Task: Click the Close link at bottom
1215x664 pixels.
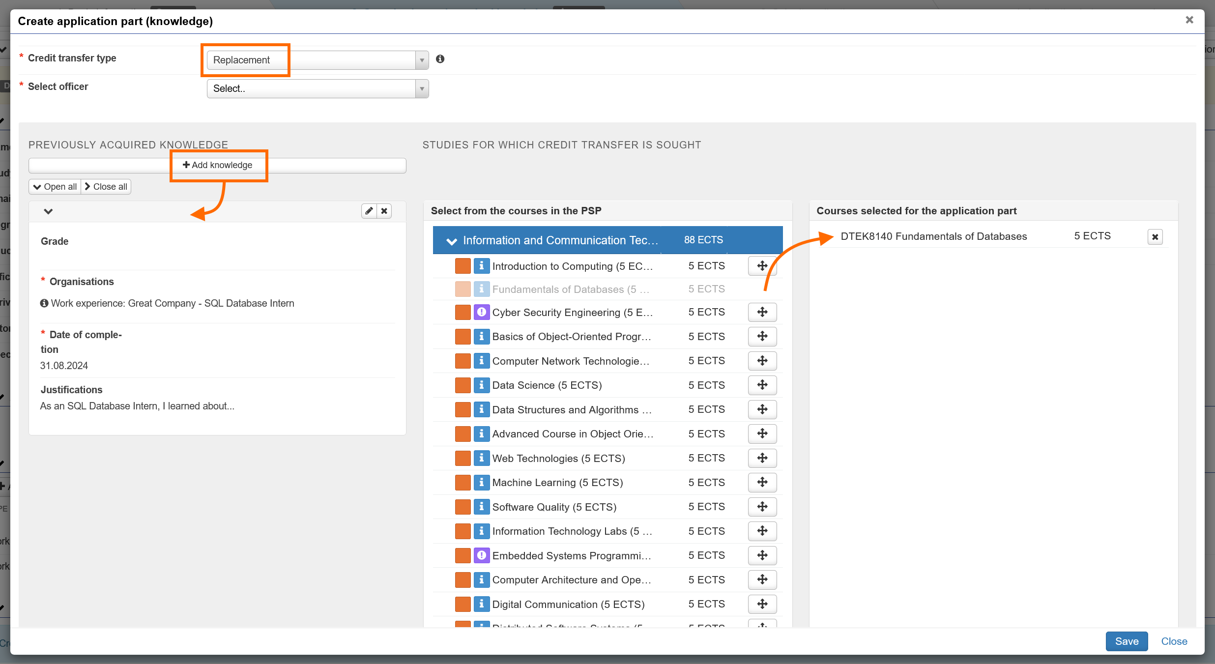Action: click(1174, 641)
